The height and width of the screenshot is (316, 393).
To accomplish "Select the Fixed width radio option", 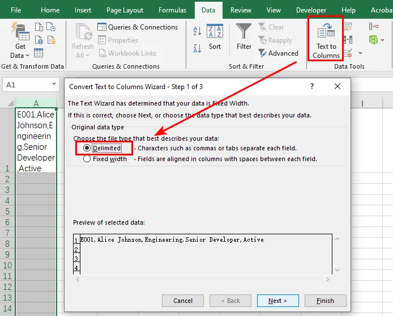I will click(105, 159).
